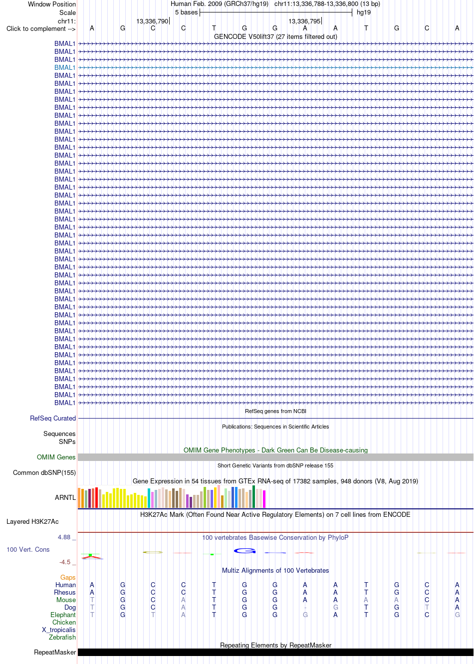This screenshot has height=664, width=474.
Task: Click the dark green bar in the GTEx chart
Action: click(254, 496)
